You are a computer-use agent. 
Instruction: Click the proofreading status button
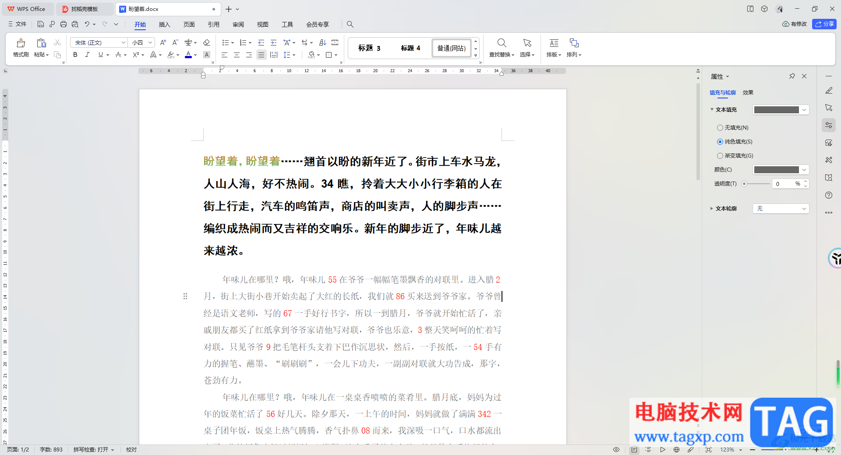tap(131, 449)
